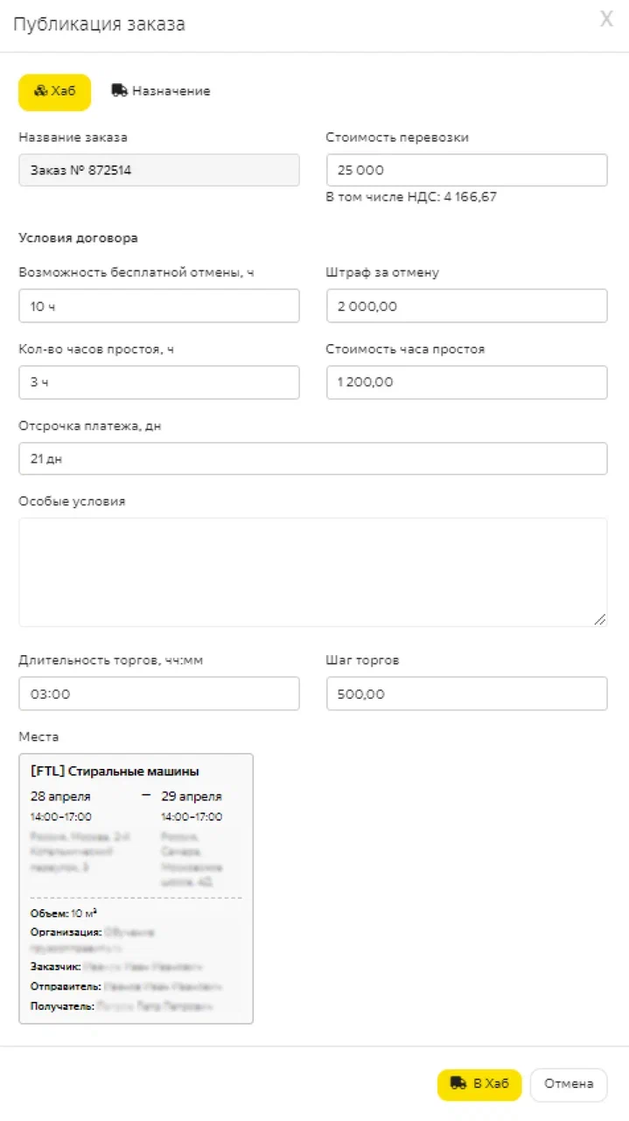The width and height of the screenshot is (629, 1121).
Task: Focus the Стоимость перевозки field
Action: [x=466, y=170]
